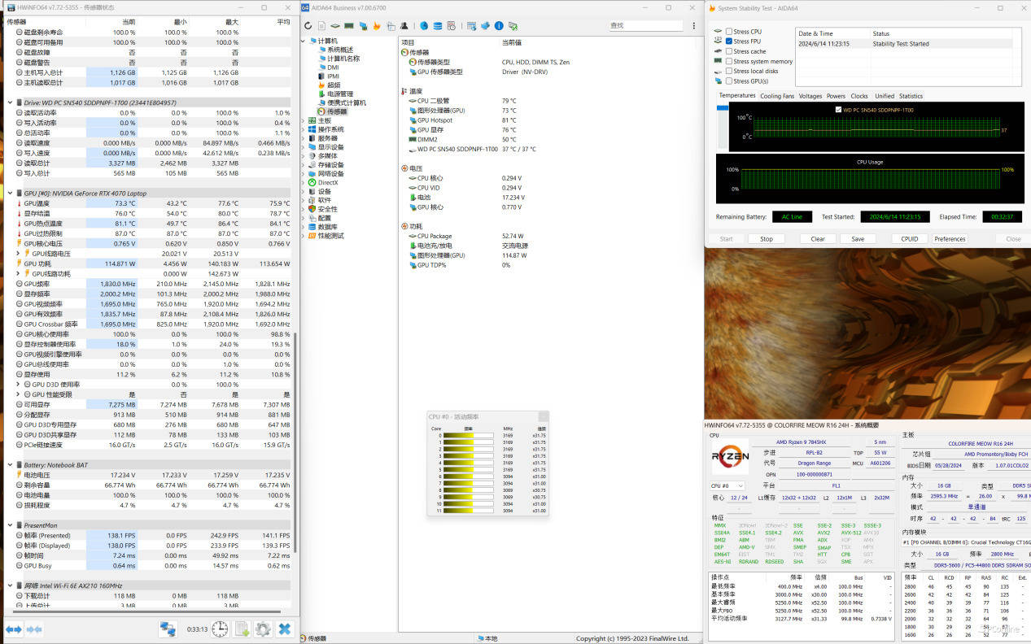Click HWiNFO blue X close-sensors icon

[x=284, y=629]
